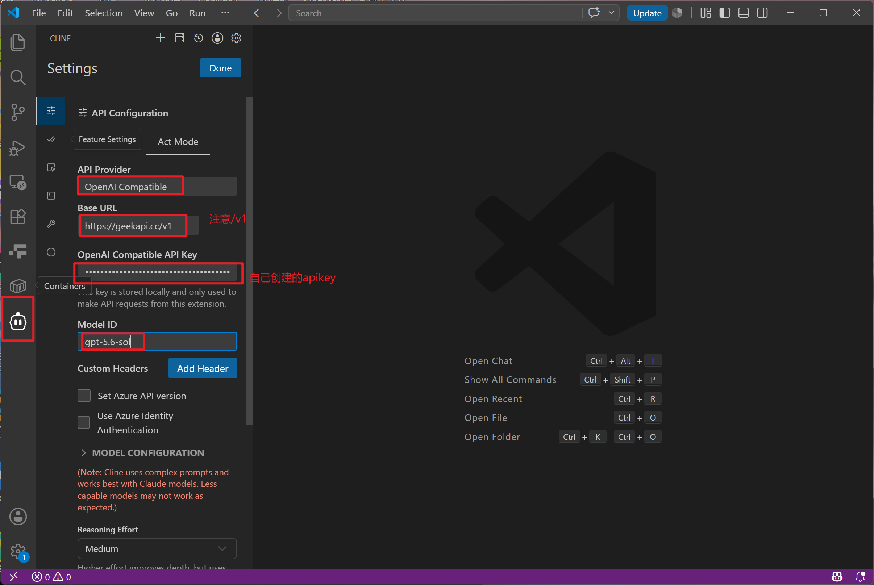Check Use Azure Identity Authentication box
The height and width of the screenshot is (585, 874).
tap(84, 422)
